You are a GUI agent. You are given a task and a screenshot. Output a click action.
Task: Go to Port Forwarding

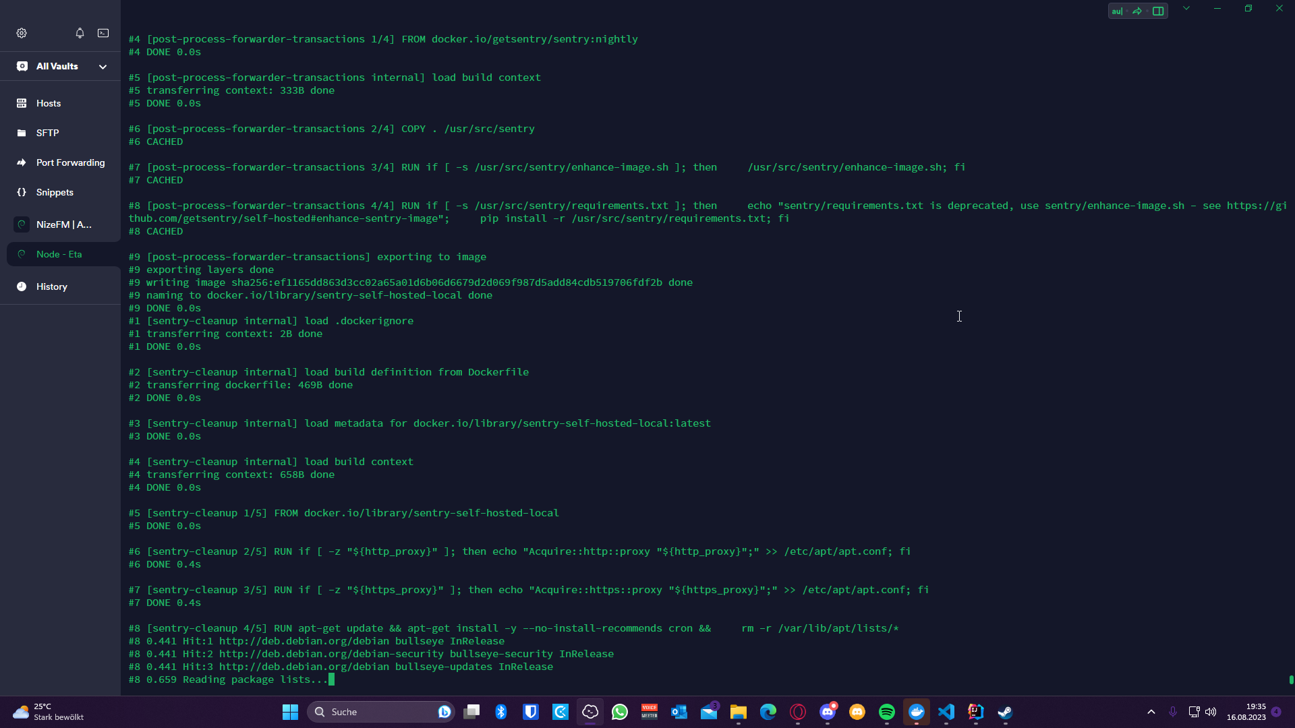click(x=70, y=162)
